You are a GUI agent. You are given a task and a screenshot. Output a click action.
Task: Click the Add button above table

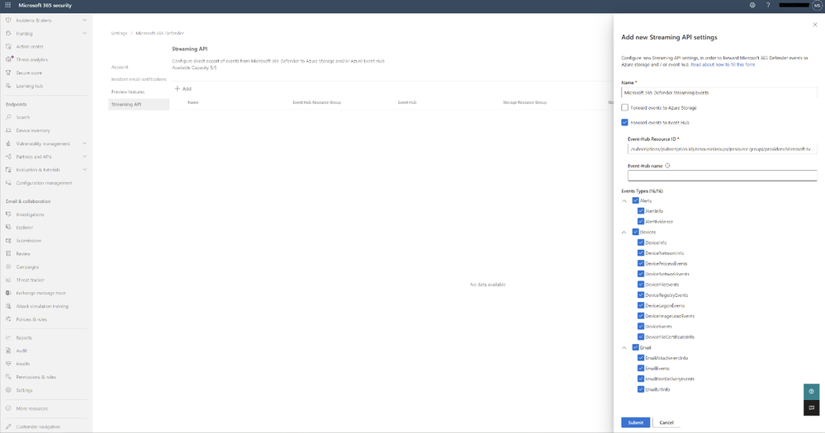pos(183,89)
